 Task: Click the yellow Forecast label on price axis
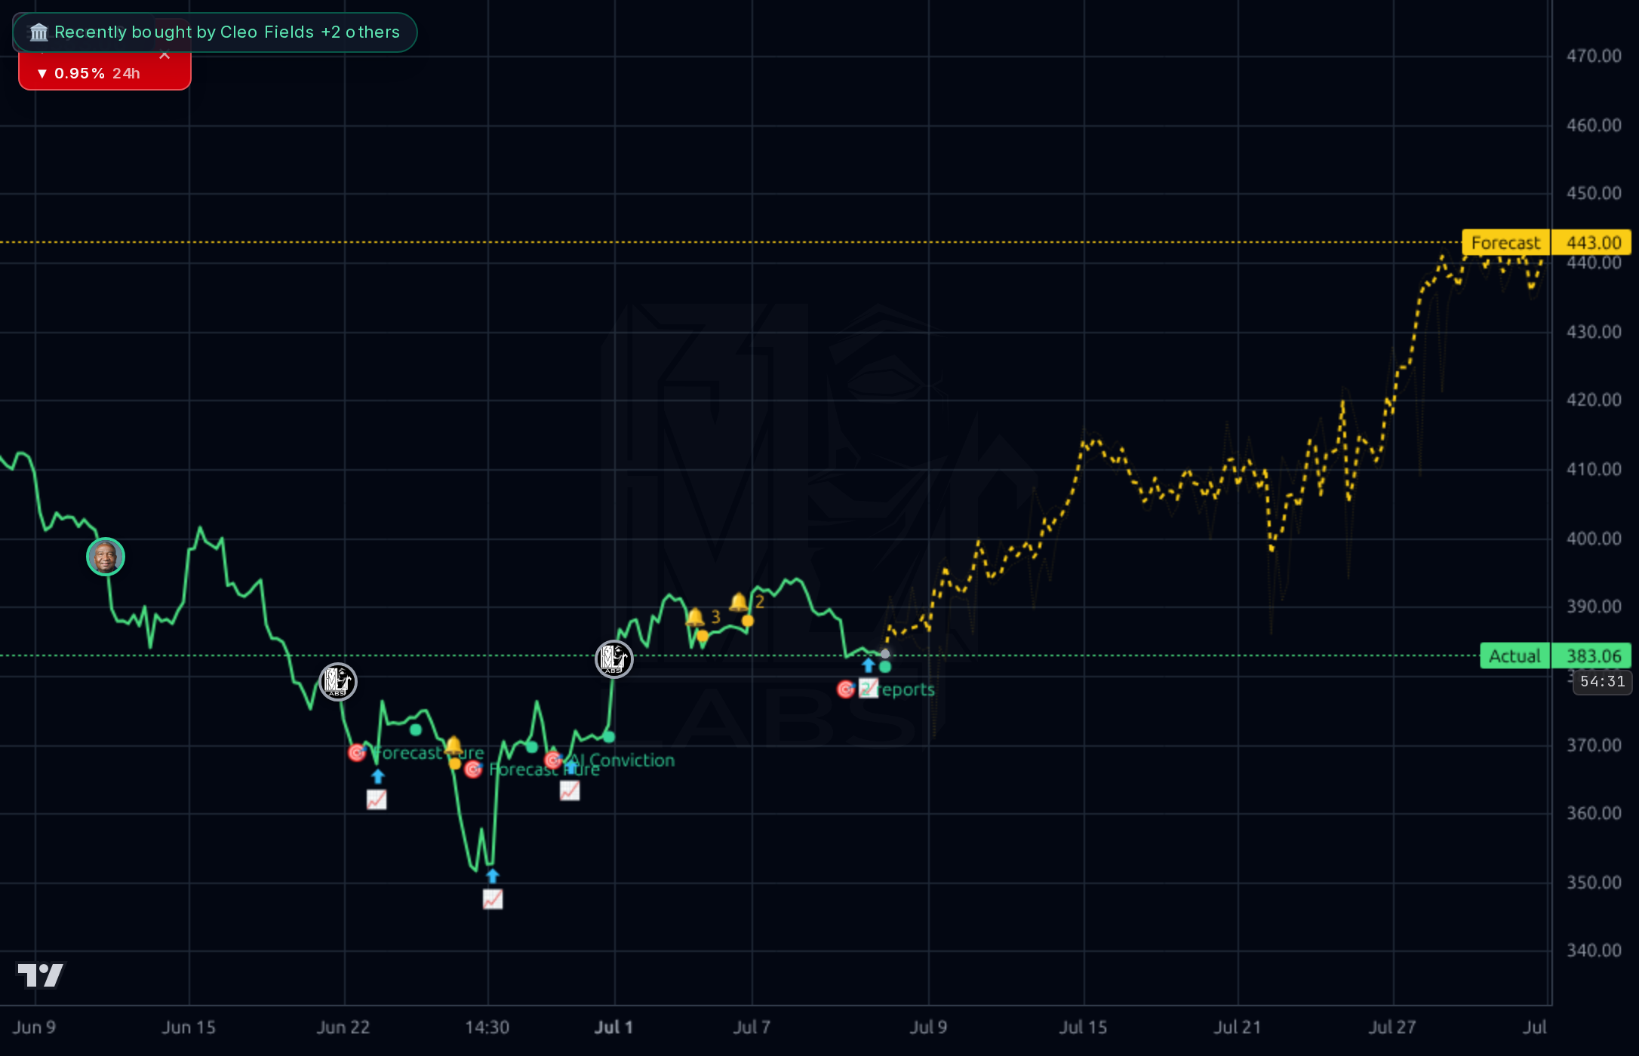pos(1505,243)
